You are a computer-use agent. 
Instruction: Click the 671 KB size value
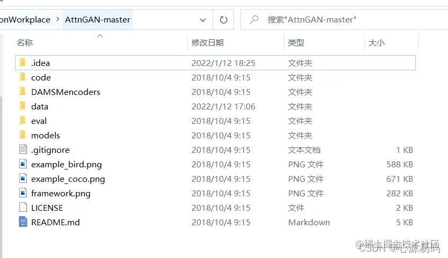tap(399, 179)
